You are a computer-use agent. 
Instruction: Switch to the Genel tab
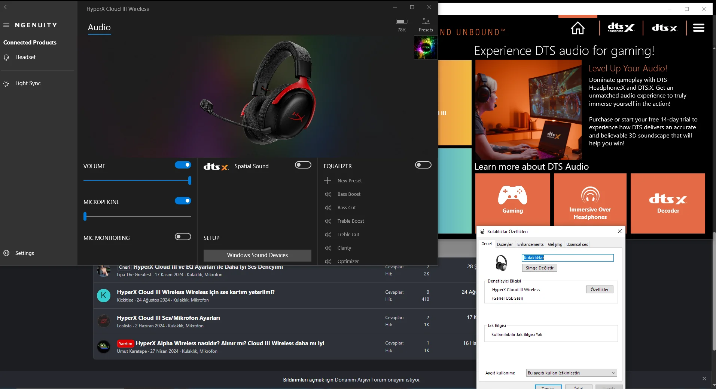pyautogui.click(x=487, y=244)
